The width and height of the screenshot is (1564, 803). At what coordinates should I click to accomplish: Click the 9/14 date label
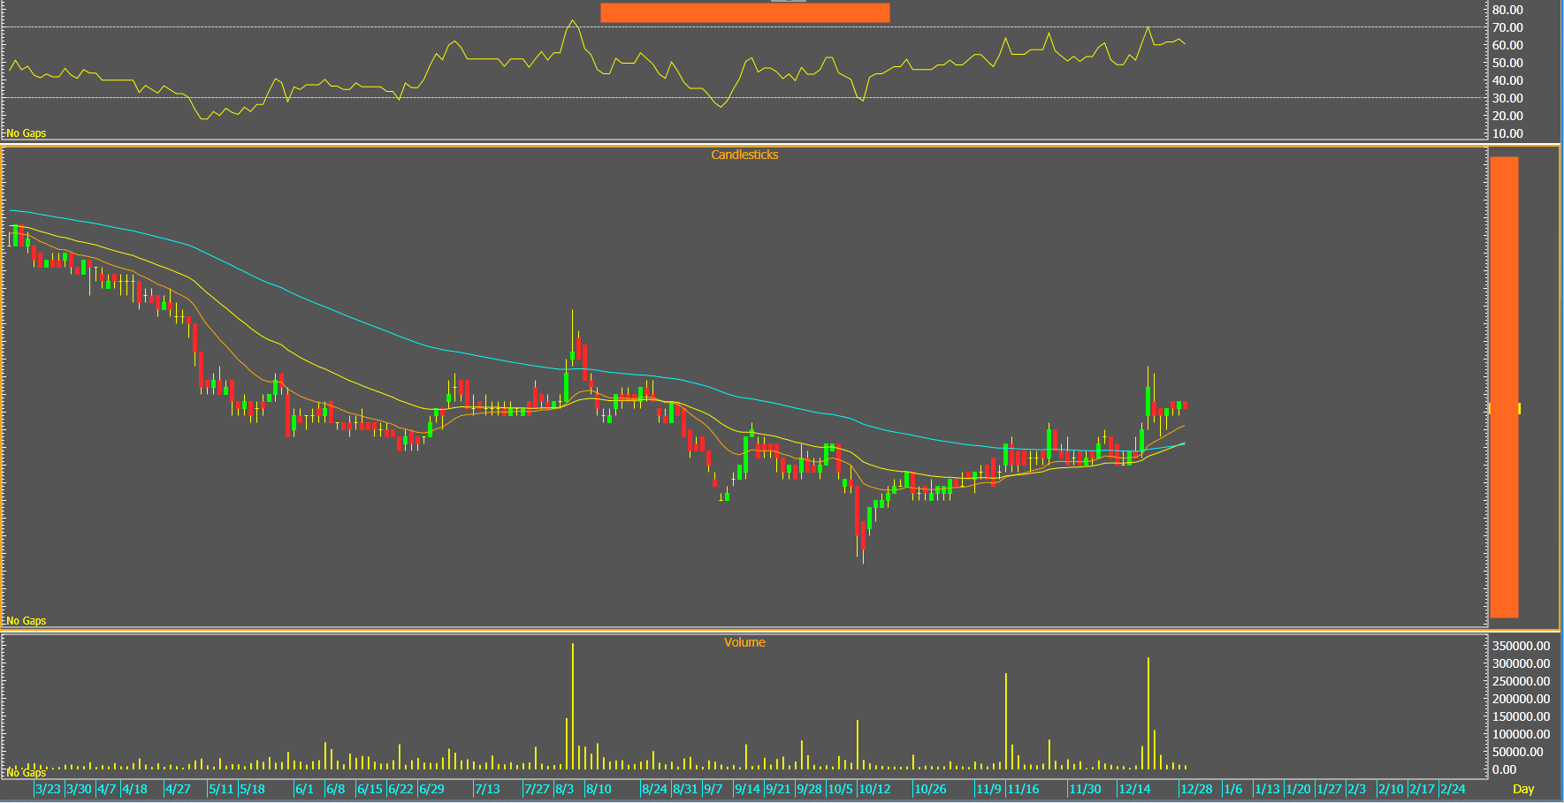(747, 789)
